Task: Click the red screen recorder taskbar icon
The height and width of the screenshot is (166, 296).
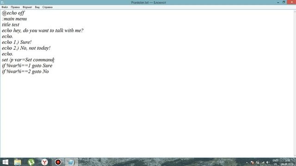Action: [58, 162]
